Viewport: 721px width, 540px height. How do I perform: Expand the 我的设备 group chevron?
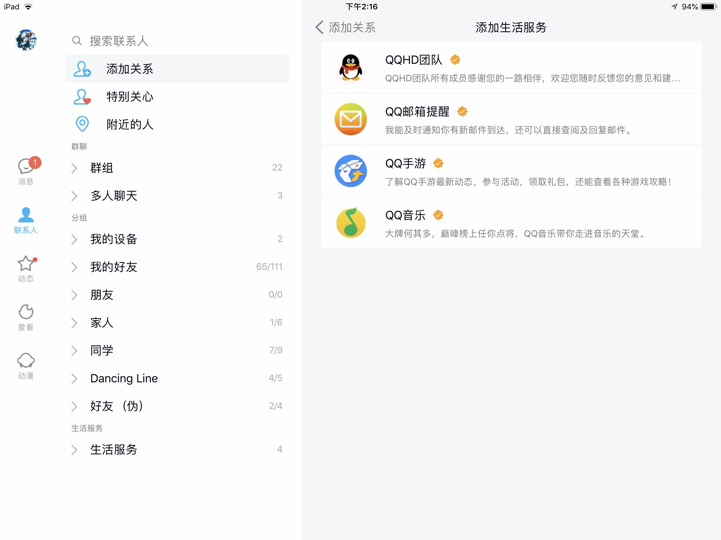[x=74, y=239]
